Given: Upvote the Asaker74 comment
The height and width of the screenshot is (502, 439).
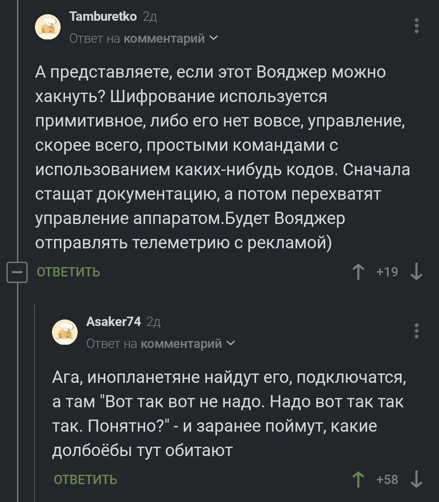Looking at the screenshot, I should pyautogui.click(x=358, y=480).
